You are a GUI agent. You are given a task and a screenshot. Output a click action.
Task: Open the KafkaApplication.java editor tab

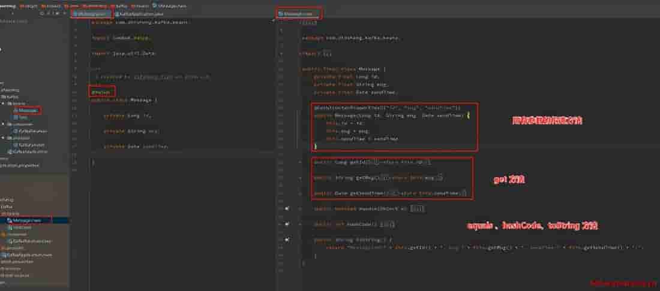142,13
